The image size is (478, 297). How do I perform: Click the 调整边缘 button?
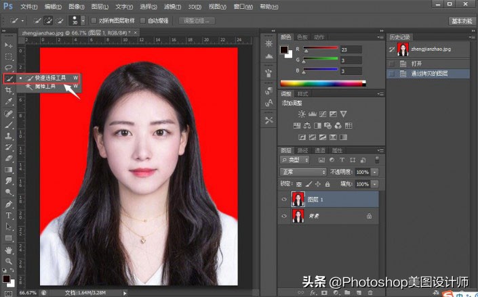197,21
